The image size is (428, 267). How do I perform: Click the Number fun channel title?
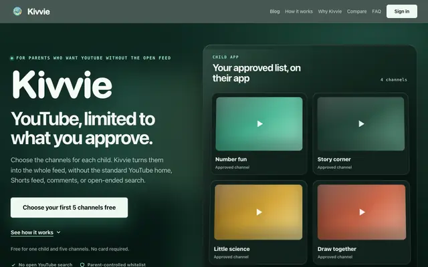(231, 160)
